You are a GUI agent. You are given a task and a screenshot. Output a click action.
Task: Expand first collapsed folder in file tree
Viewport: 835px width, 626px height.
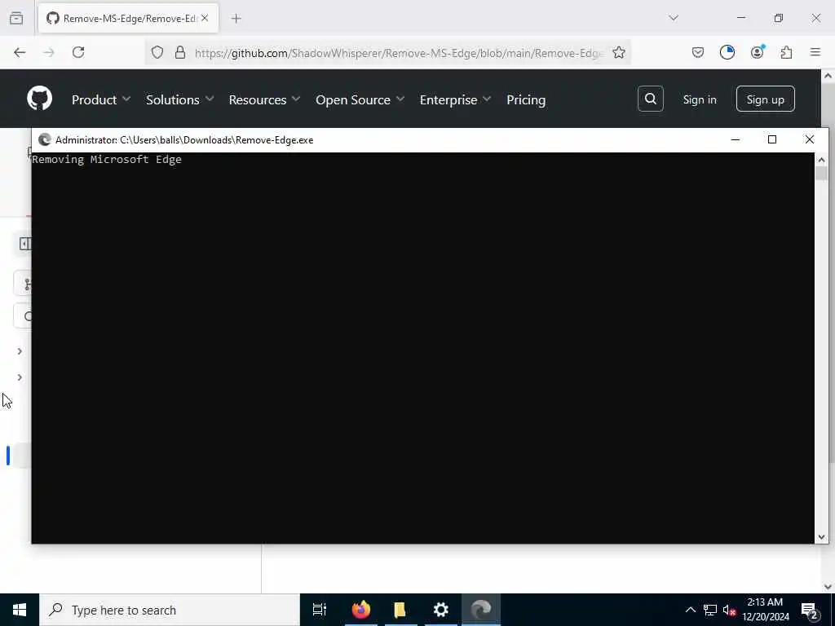point(20,351)
